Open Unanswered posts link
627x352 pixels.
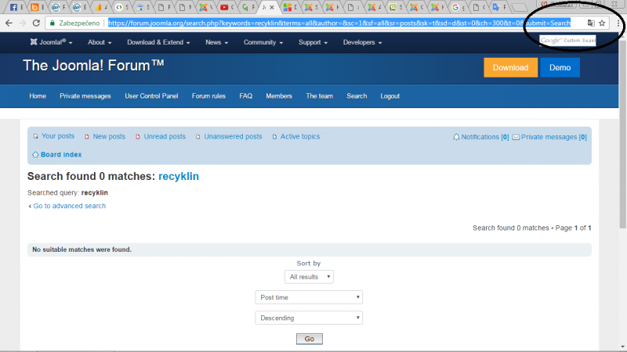tap(233, 136)
